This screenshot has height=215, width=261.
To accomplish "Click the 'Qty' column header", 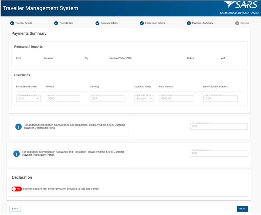I will [x=87, y=58].
